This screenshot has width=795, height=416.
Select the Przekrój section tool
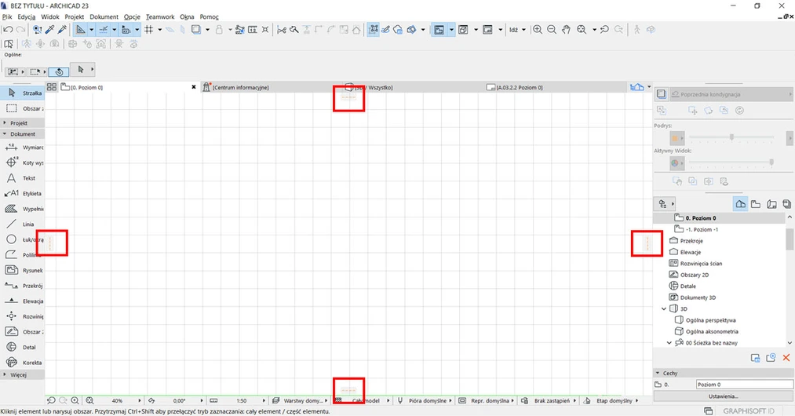tap(23, 286)
